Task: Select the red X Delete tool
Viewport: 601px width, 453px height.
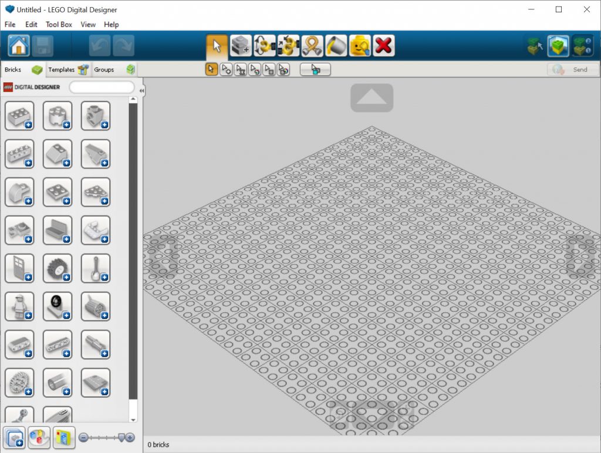Action: click(384, 46)
